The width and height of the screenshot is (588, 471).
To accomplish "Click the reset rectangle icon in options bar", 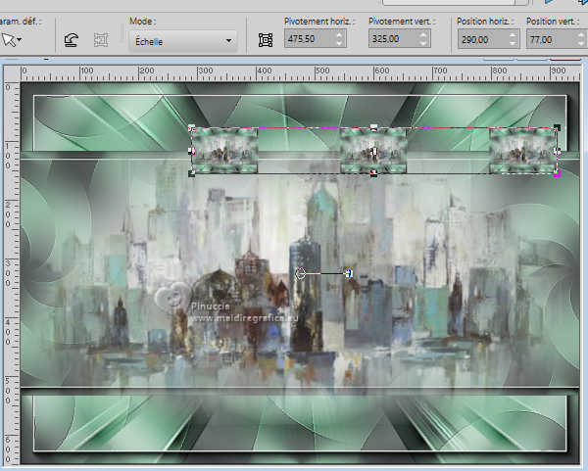I will click(x=71, y=40).
